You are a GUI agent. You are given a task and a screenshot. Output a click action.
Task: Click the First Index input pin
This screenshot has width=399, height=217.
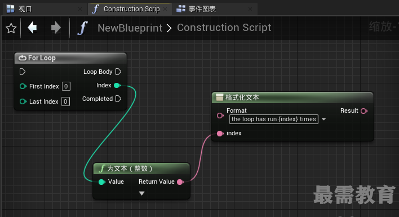tap(23, 86)
